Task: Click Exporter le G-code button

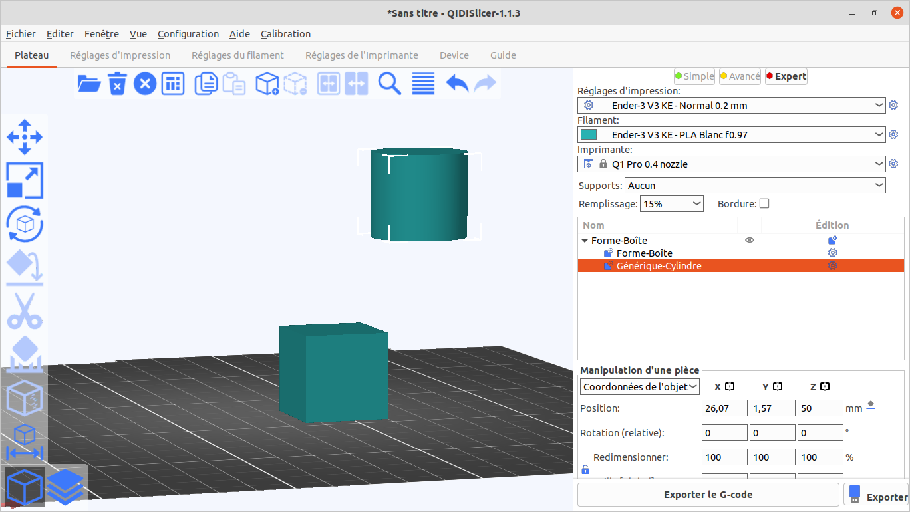Action: click(x=708, y=495)
